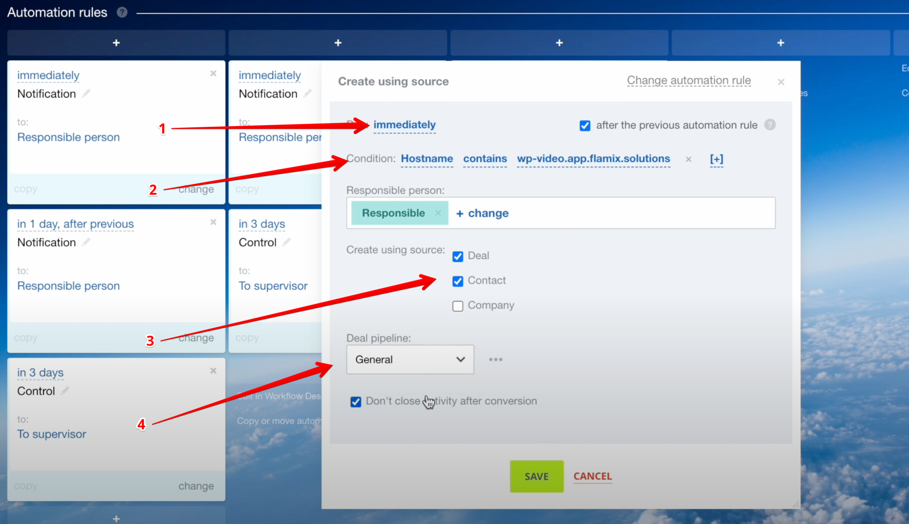The image size is (909, 524).
Task: Open the 'immediately' timing selector in dialog
Action: pyautogui.click(x=404, y=125)
